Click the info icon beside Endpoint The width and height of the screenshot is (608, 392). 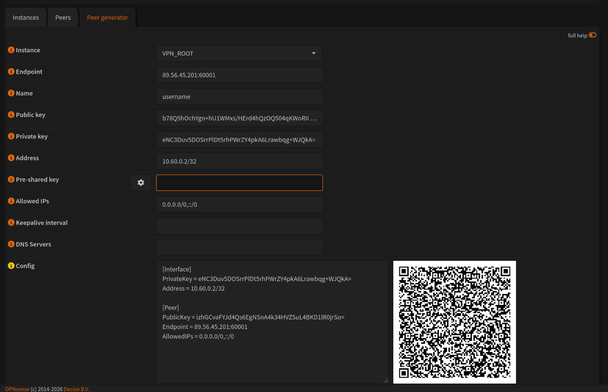click(x=11, y=71)
